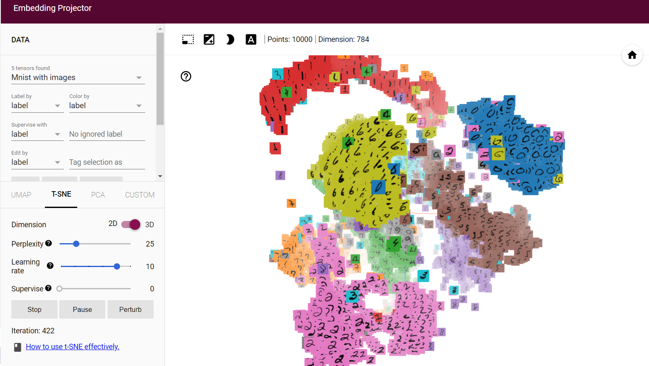
Task: Click the orange 7 thumbnail left of clusters
Action: 291,203
